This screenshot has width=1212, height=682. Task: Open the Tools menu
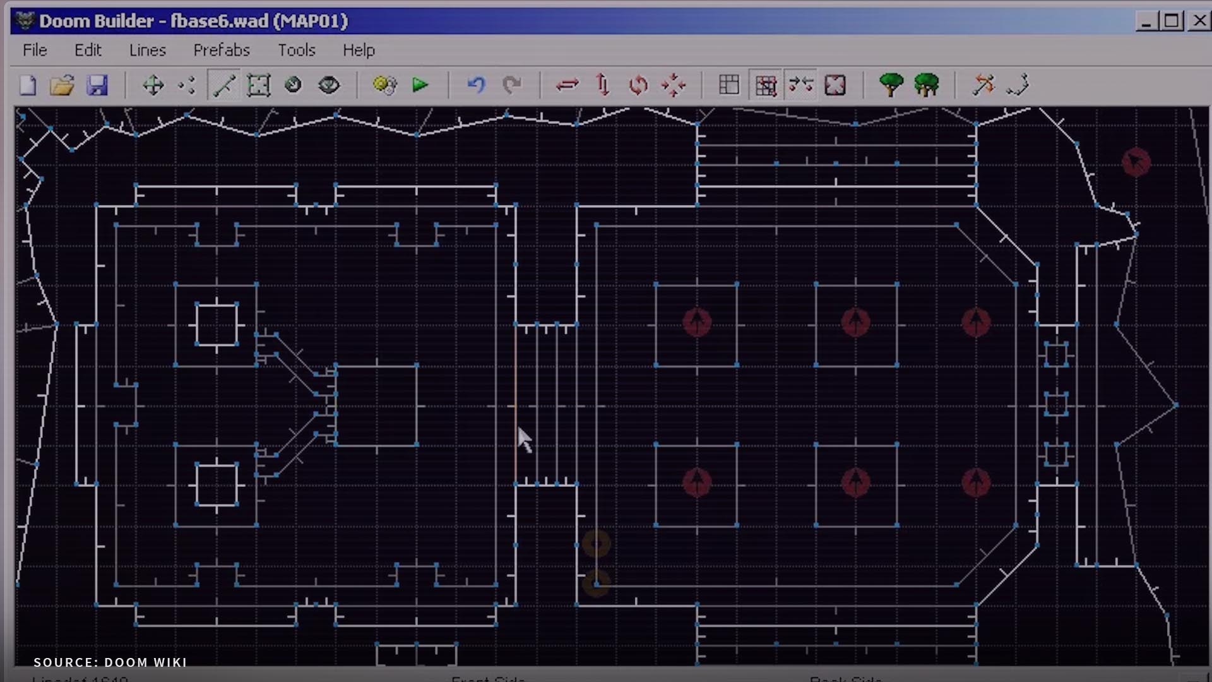tap(297, 50)
